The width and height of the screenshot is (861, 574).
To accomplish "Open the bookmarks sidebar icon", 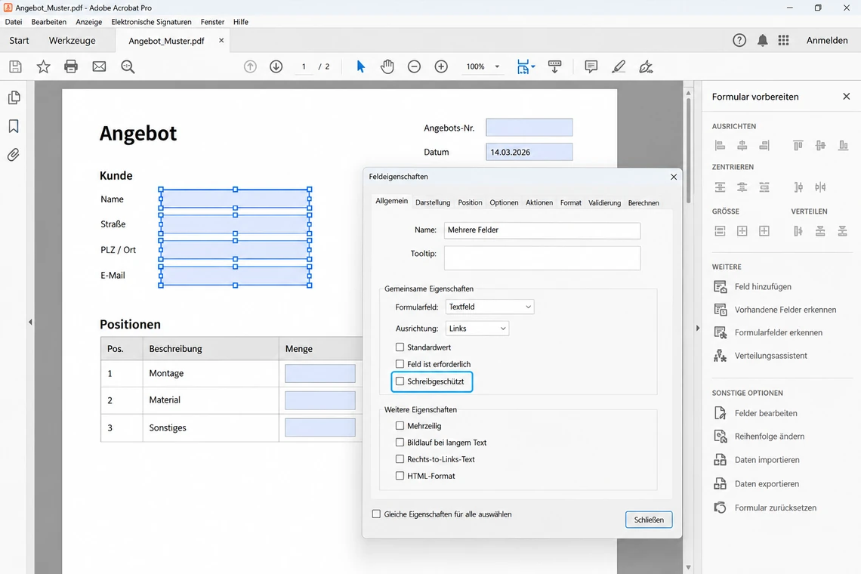I will pyautogui.click(x=14, y=126).
